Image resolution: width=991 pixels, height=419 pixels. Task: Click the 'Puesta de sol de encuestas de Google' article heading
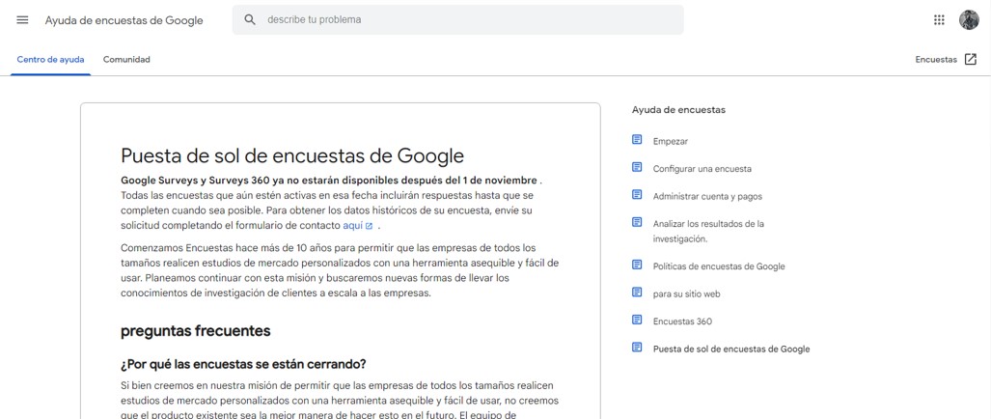[x=292, y=155]
